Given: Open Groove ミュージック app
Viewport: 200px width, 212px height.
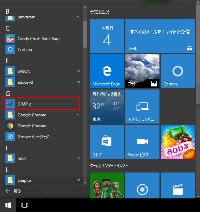Looking at the screenshot, I should coord(41,136).
